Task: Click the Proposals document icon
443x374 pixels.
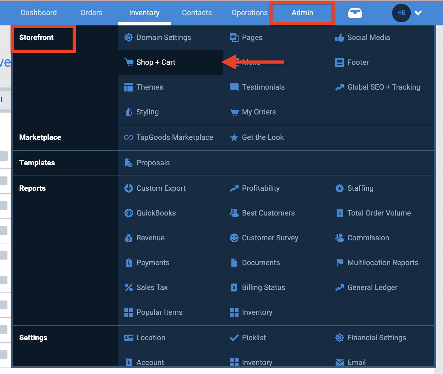Action: [x=128, y=163]
